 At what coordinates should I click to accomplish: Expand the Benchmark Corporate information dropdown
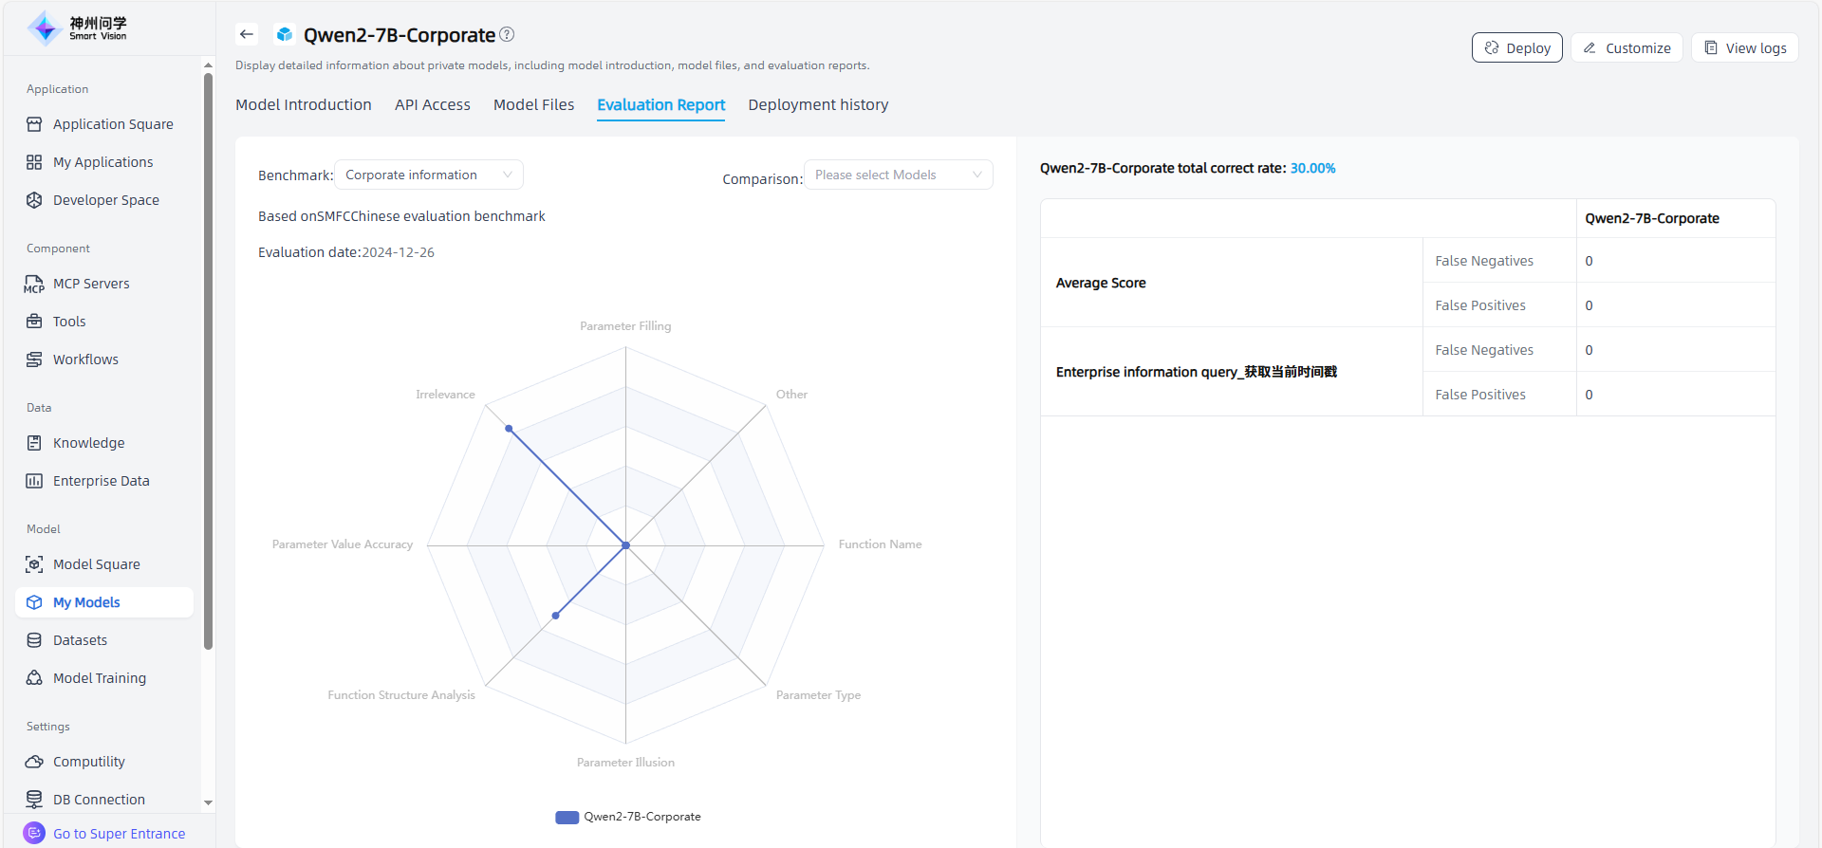point(428,175)
